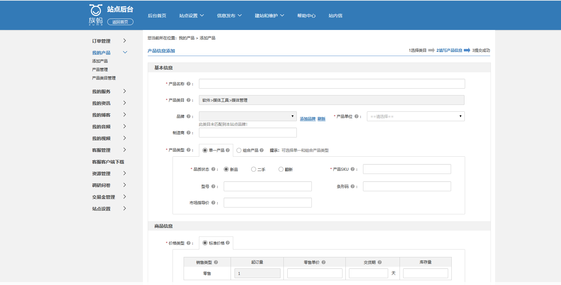Open 添加产品 sidebar item
This screenshot has width=561, height=285.
tap(100, 61)
